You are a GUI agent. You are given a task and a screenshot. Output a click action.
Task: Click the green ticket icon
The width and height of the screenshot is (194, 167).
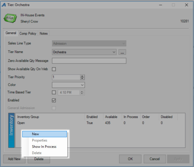pos(10,18)
